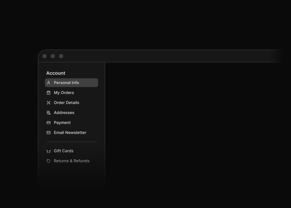Viewport: 291px width, 208px height.
Task: Select the Payment menu item
Action: (72, 122)
